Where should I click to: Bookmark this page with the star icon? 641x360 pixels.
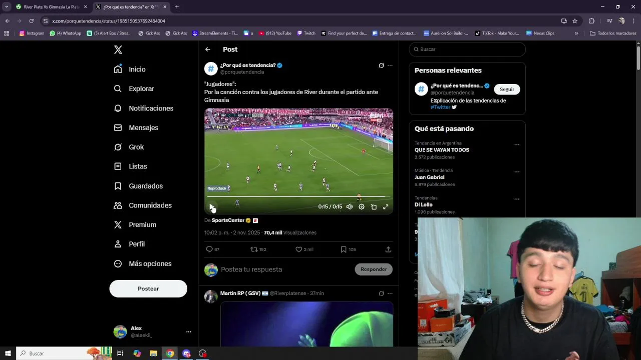[575, 21]
